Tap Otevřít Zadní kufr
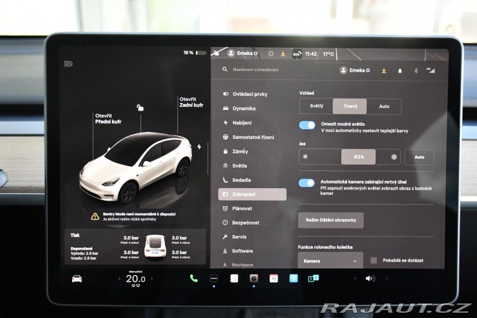Screen dimensions: 477x318 191,102
